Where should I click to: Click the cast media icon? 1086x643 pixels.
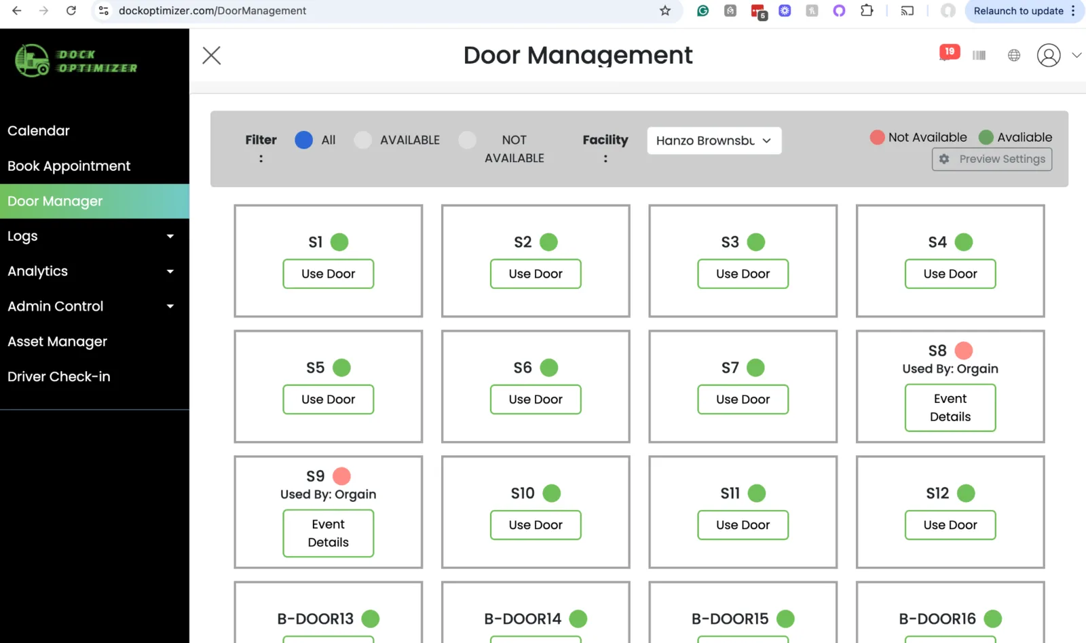coord(907,11)
